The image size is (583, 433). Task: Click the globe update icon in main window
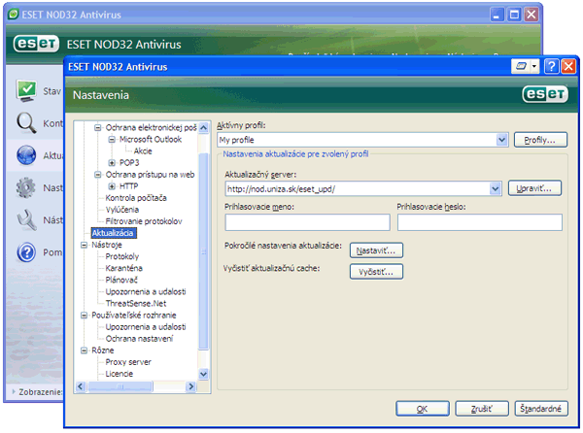(26, 155)
